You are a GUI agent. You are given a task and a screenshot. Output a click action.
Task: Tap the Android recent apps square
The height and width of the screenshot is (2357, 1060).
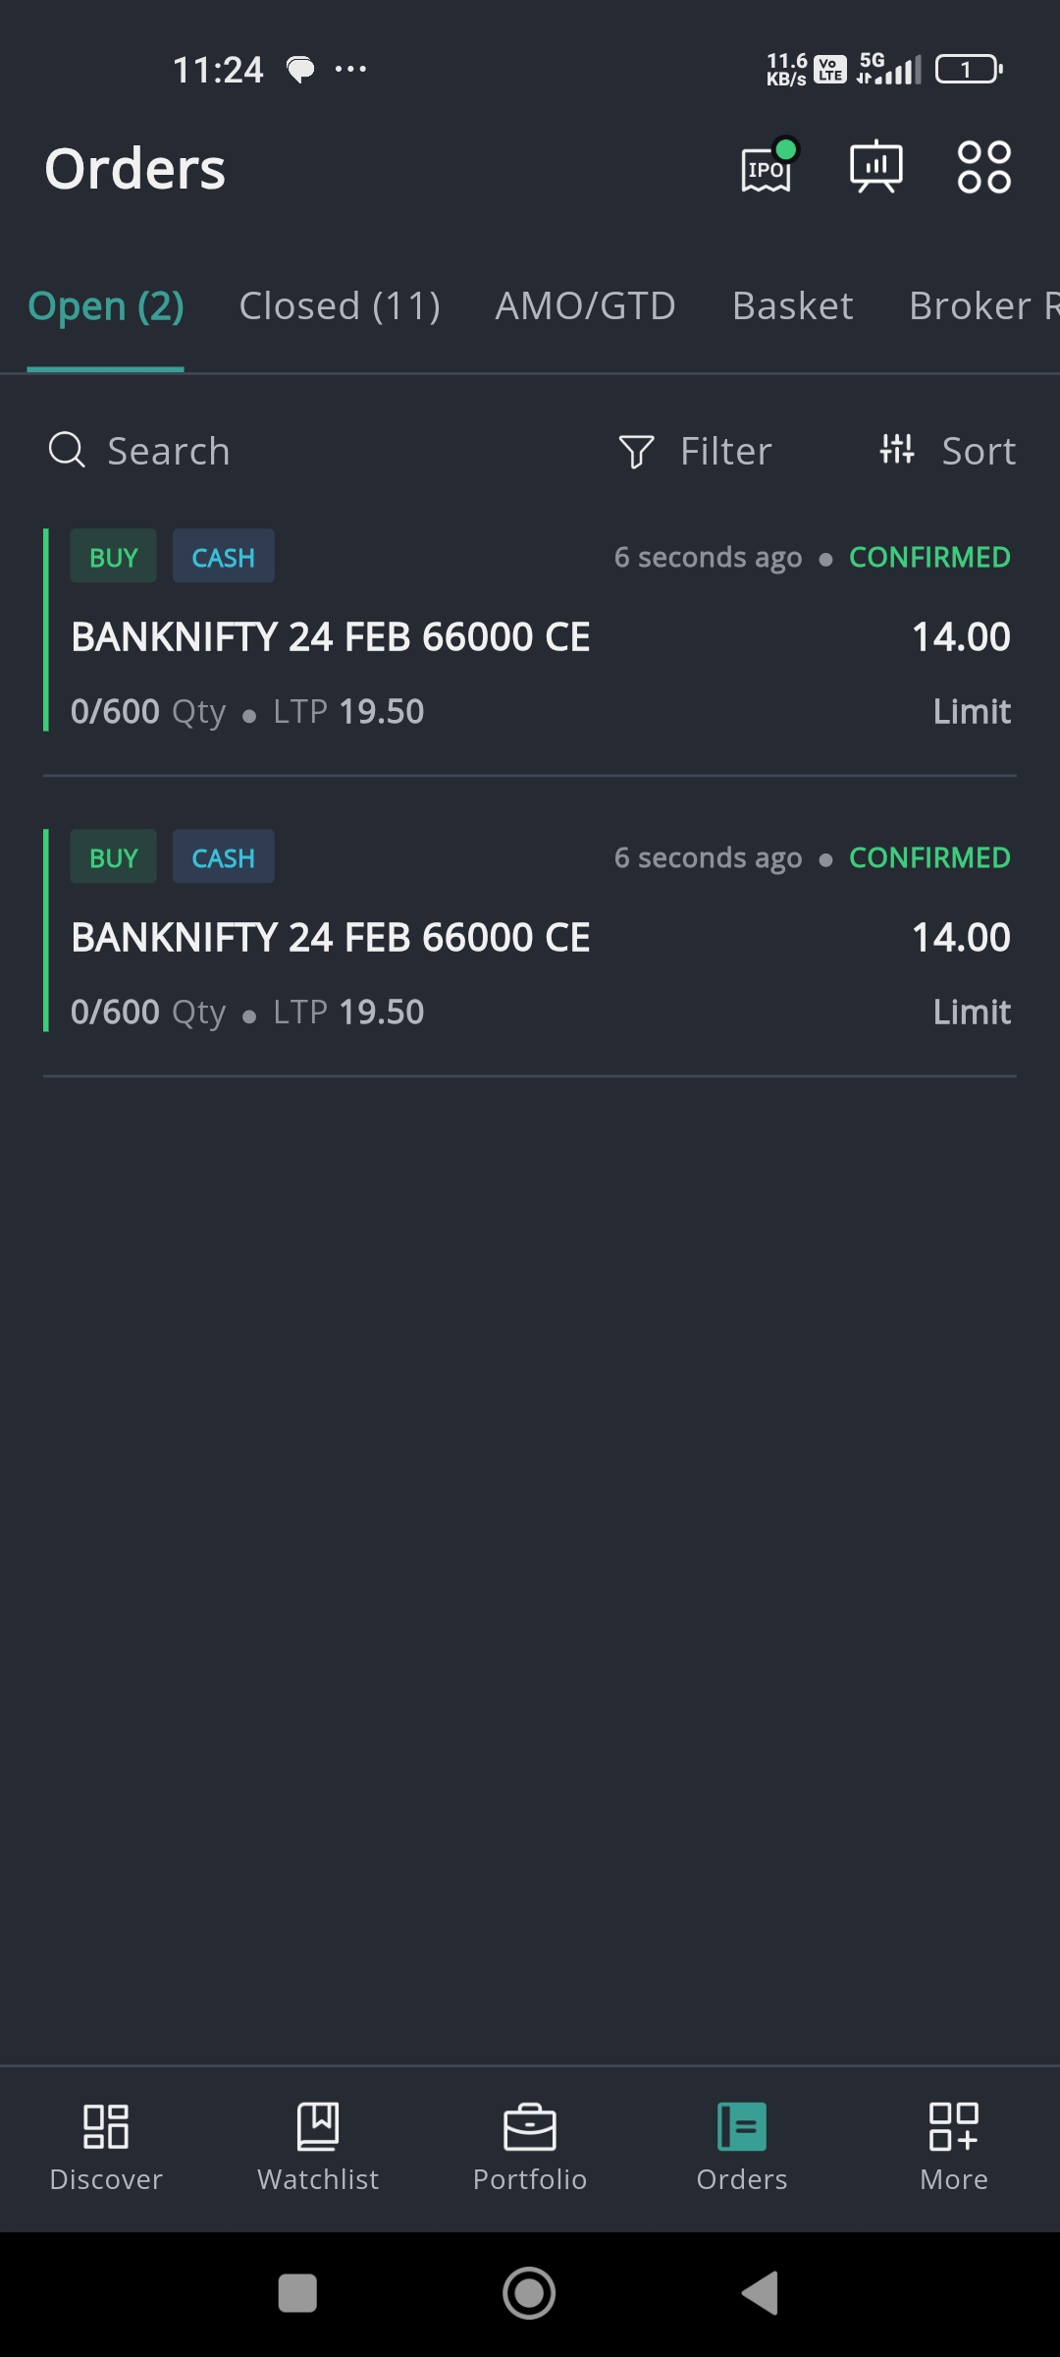297,2294
